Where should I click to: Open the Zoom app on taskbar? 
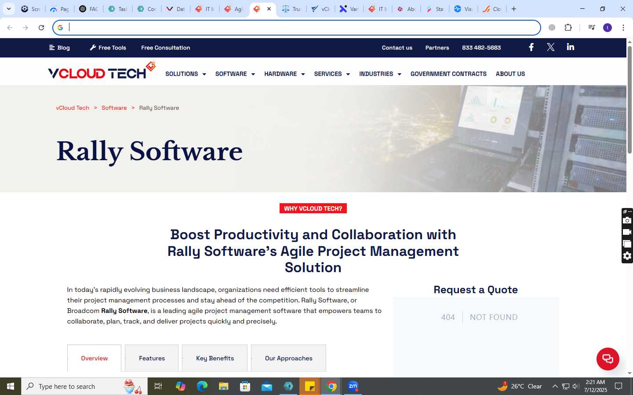pyautogui.click(x=353, y=386)
